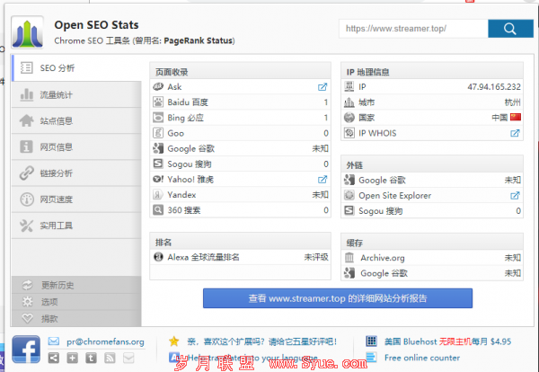Click the blue search magnifier button
The image size is (539, 372).
pos(510,29)
